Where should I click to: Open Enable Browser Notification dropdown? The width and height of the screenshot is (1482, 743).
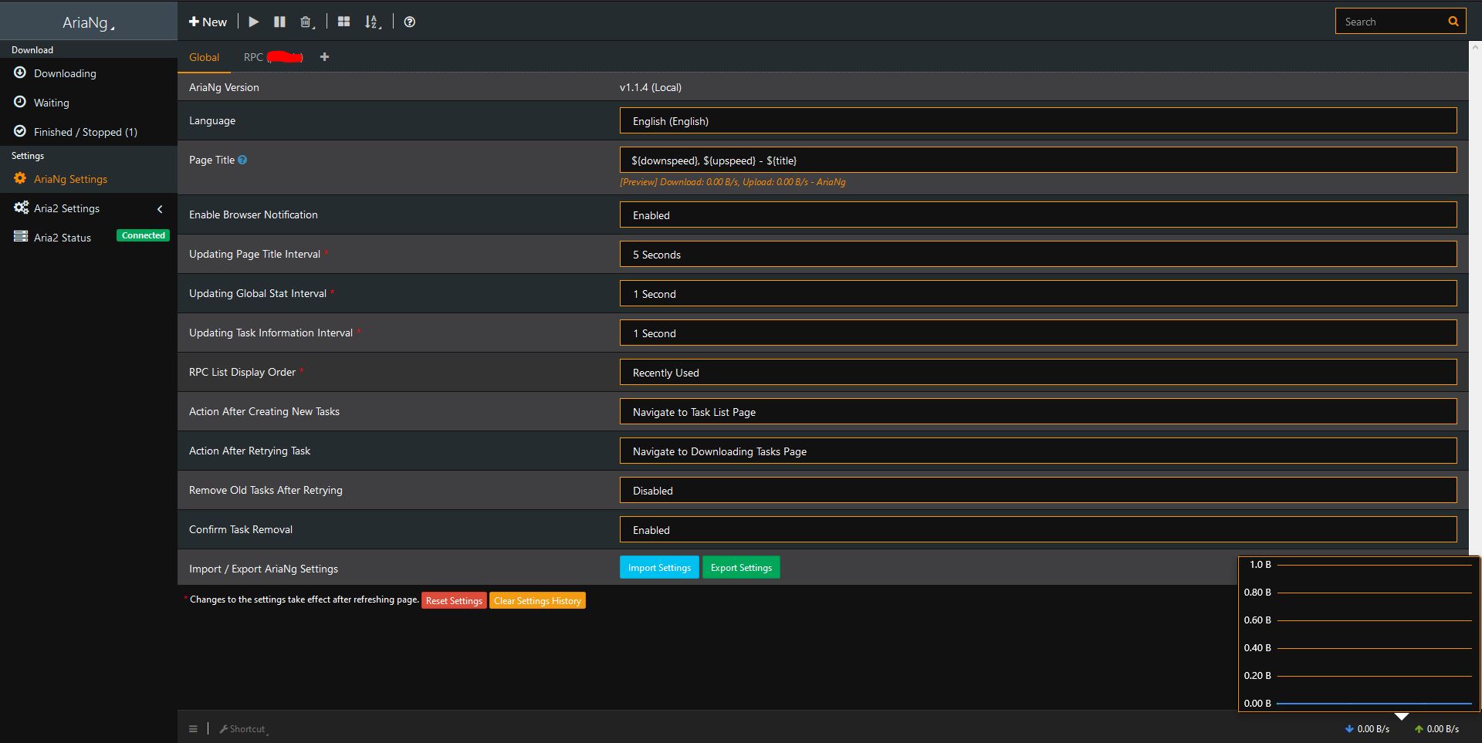coord(1038,215)
